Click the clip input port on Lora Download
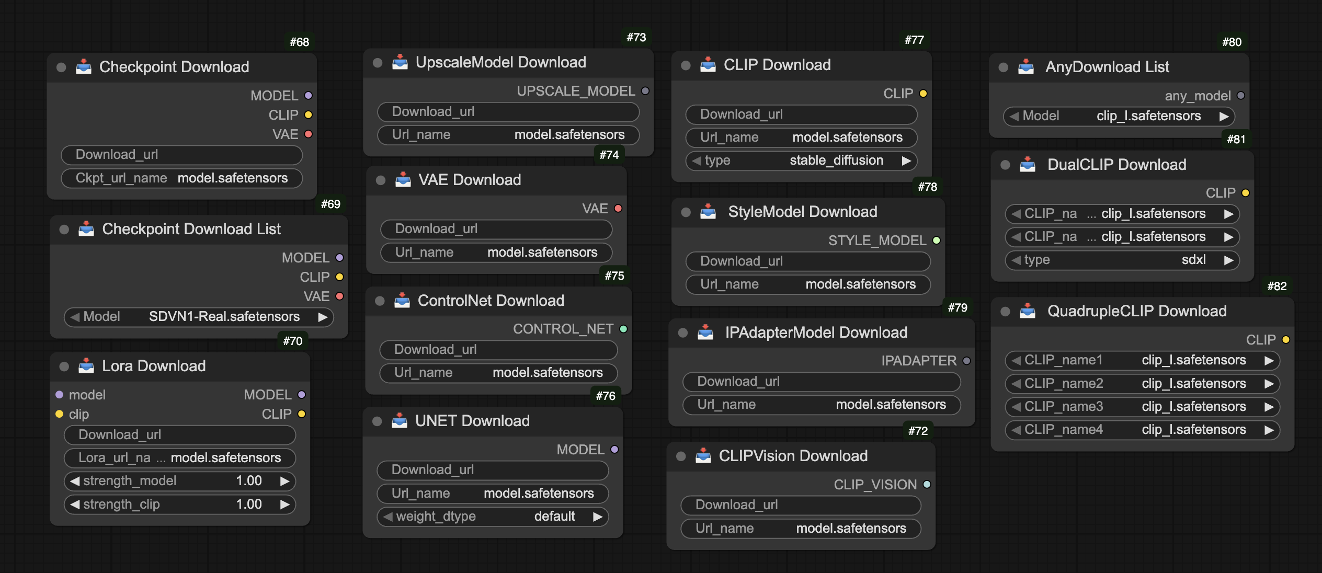 coord(59,414)
